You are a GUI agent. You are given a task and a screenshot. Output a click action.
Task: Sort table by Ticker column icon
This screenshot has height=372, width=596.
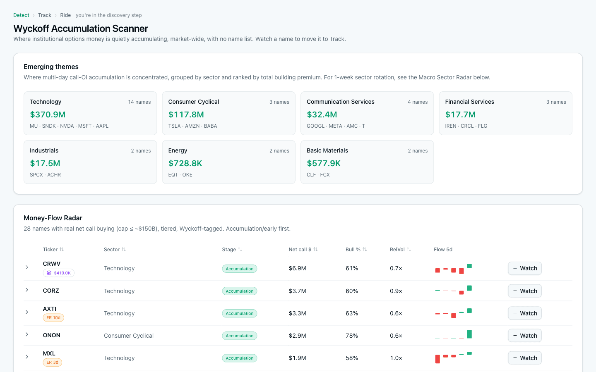(x=62, y=249)
